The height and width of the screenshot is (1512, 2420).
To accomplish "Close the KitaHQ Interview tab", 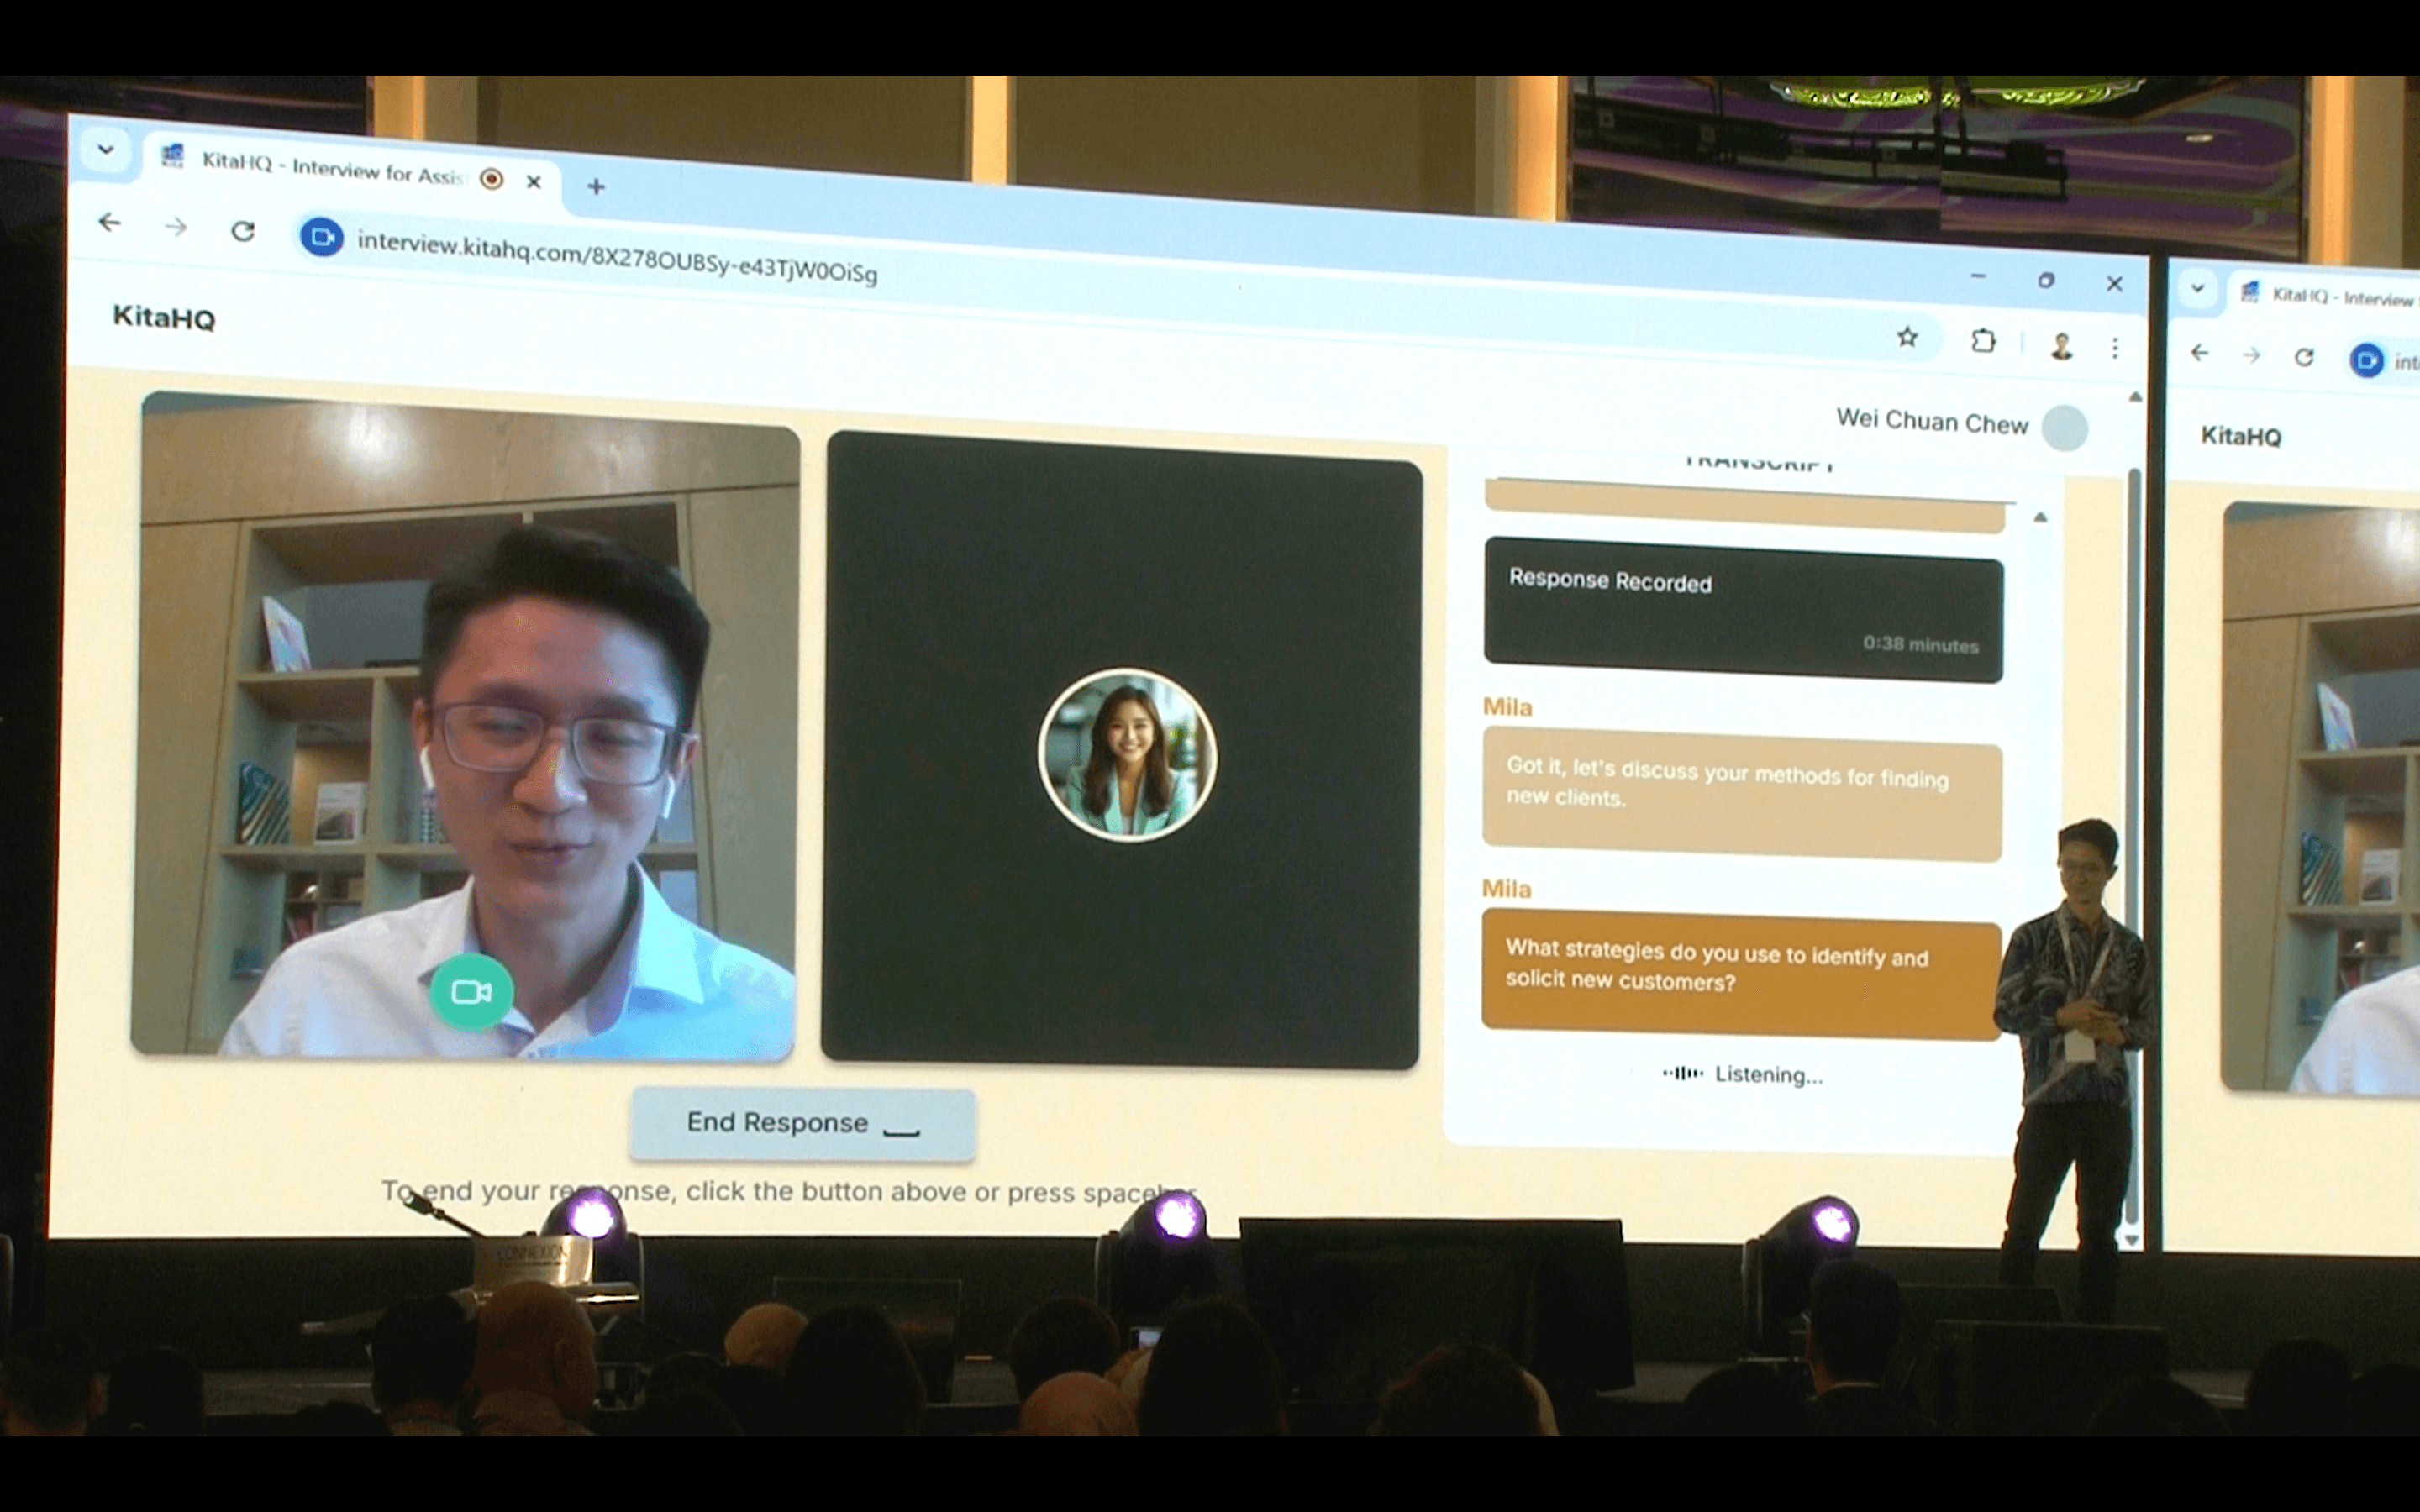I will point(534,182).
